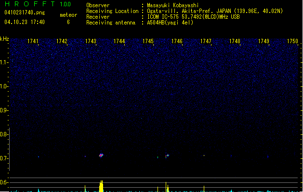Click the Receiving Location label

(x=112, y=11)
